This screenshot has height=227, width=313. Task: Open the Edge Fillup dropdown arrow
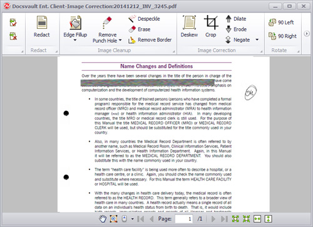point(75,40)
